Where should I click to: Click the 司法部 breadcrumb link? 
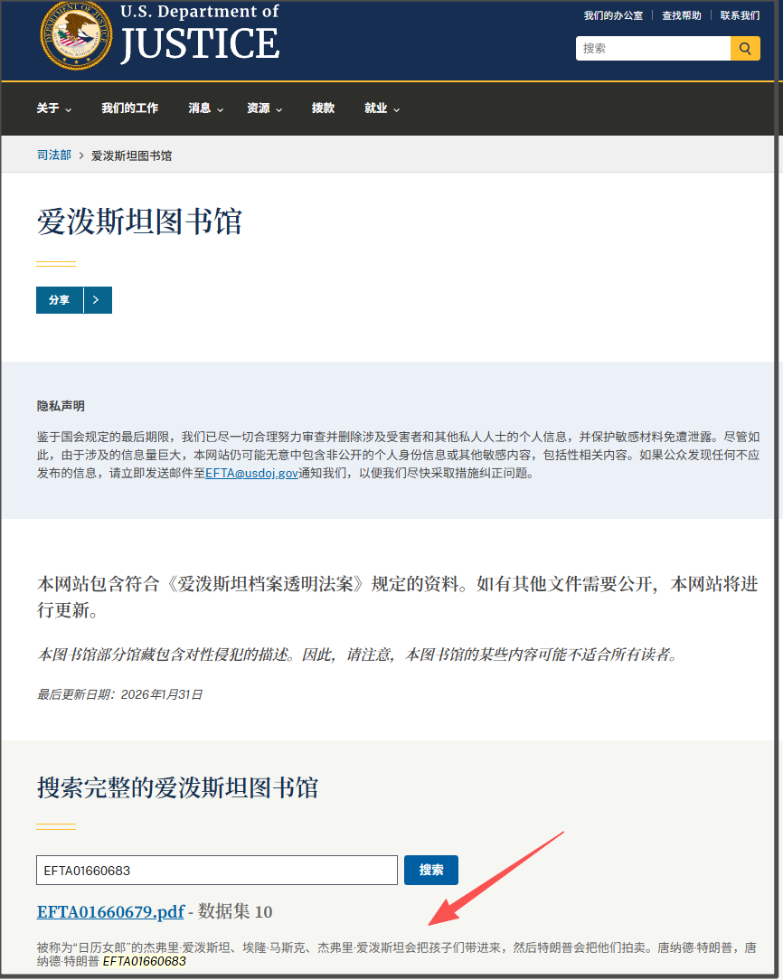click(52, 155)
